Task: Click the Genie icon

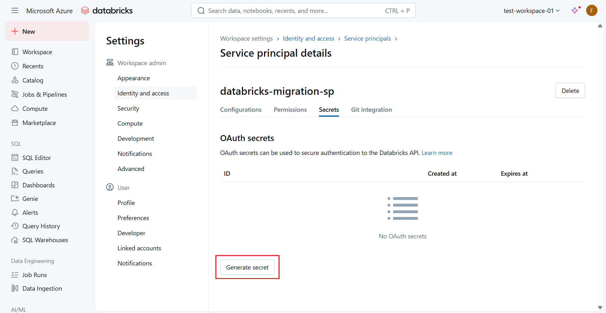Action: [15, 198]
